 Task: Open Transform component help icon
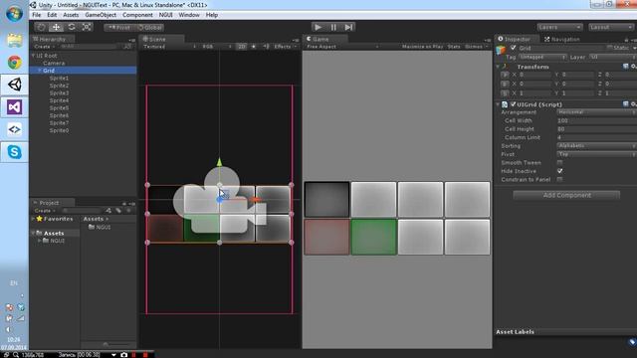626,67
